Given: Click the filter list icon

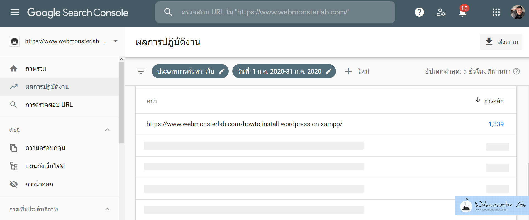Looking at the screenshot, I should [141, 71].
